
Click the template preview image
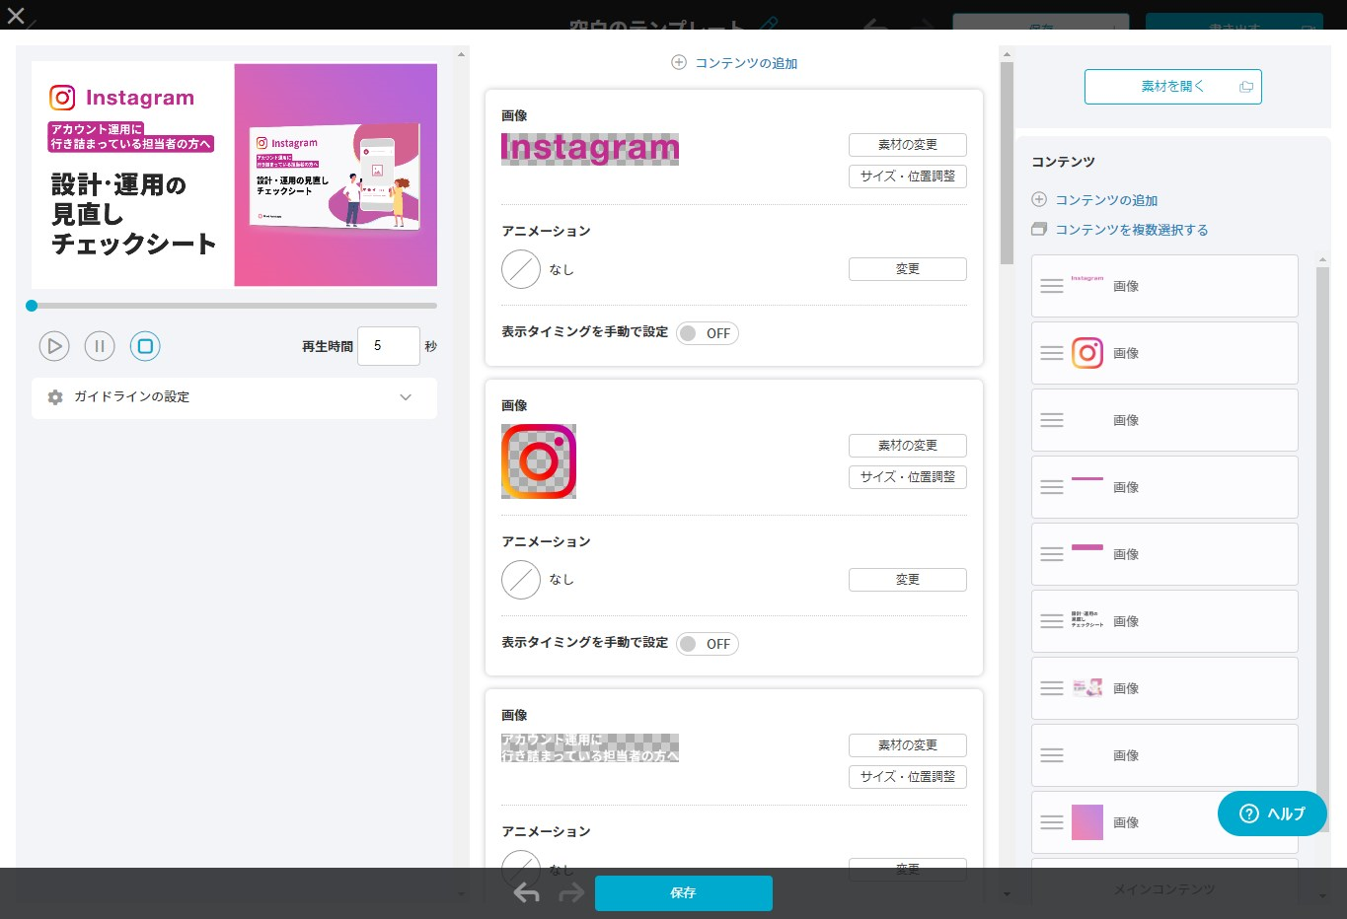(234, 175)
